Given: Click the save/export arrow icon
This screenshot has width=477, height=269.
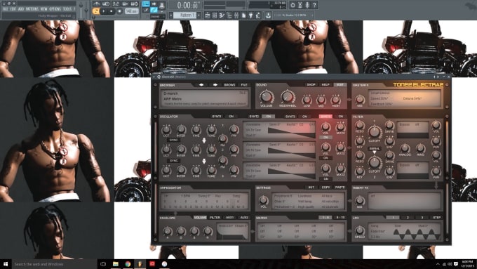Looking at the screenshot, I should click(x=268, y=15).
